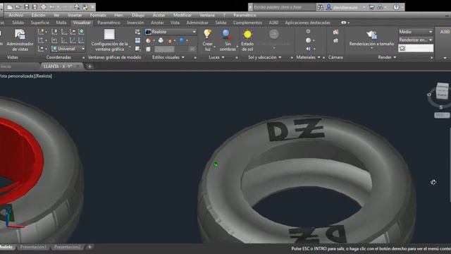The height and width of the screenshot is (254, 451).
Task: Click the binoculars search icon
Action: tap(320, 7)
